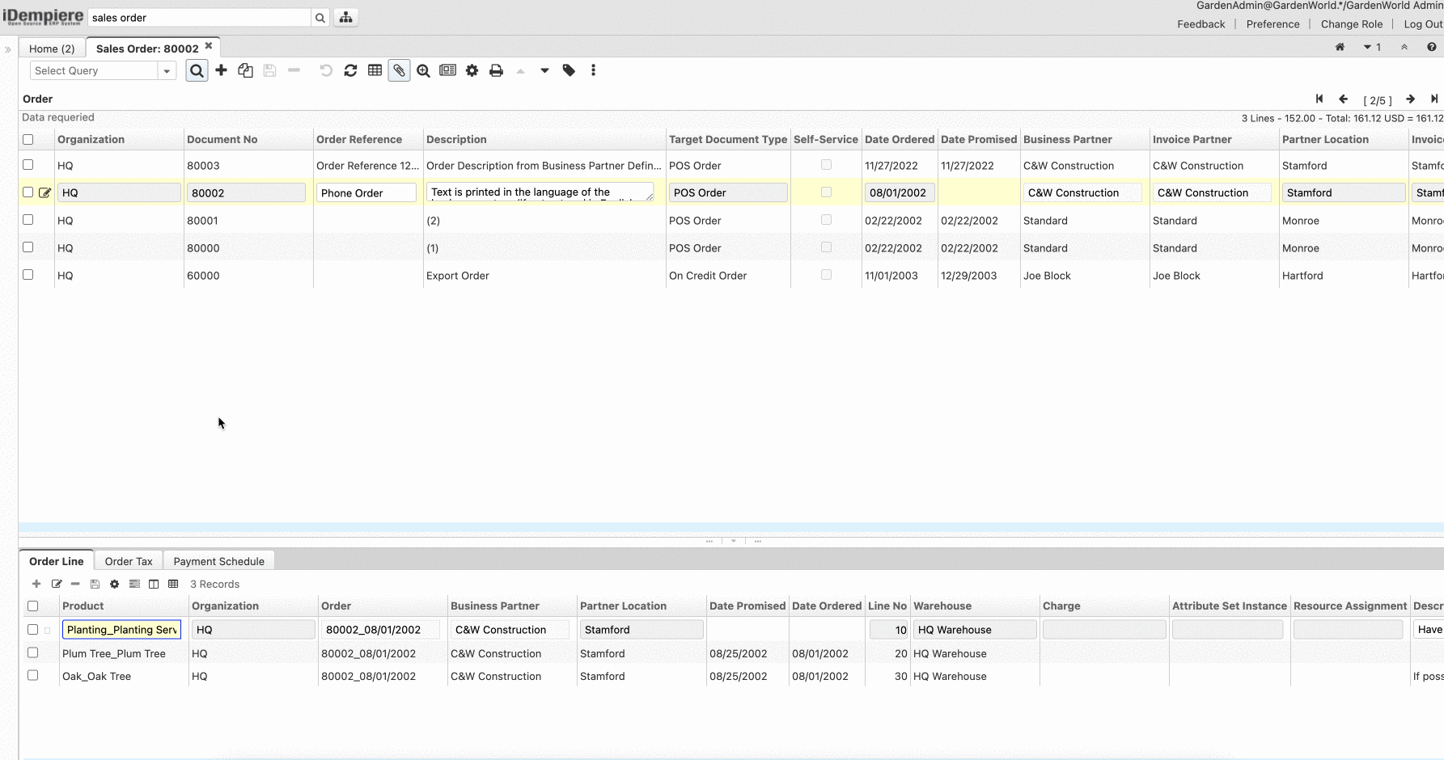Click the Change Role link
Screen dimensions: 1444x760
pos(1351,24)
